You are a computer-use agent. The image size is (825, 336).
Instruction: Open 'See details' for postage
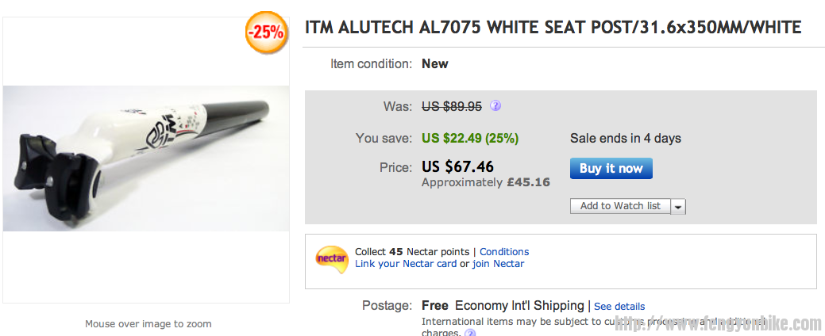point(619,307)
